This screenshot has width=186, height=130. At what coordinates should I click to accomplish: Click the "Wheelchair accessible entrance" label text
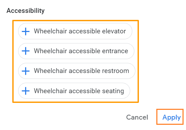pyautogui.click(x=81, y=51)
